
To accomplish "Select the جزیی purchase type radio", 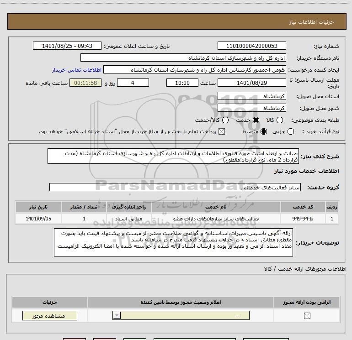I will click(291, 131).
